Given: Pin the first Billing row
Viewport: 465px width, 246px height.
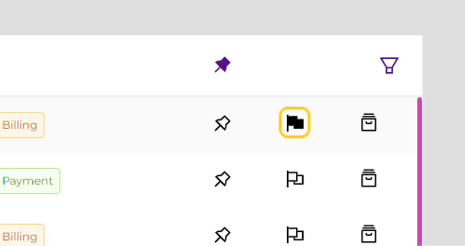Looking at the screenshot, I should click(222, 124).
